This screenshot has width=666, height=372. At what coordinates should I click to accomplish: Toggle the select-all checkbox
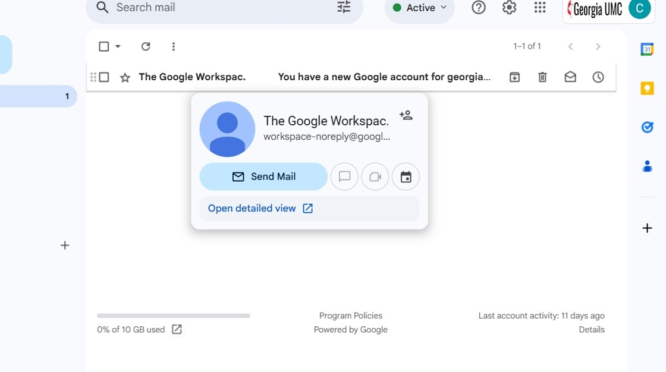[x=103, y=46]
